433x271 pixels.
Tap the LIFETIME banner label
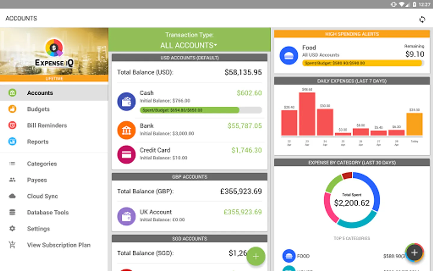tap(54, 79)
